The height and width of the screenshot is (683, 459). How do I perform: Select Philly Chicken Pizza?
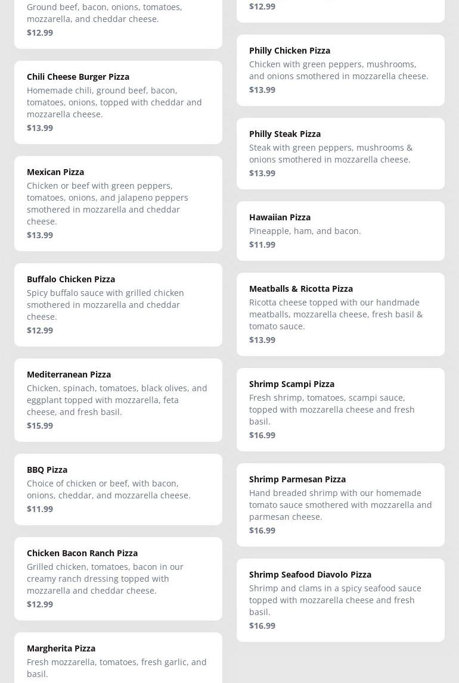click(x=340, y=70)
